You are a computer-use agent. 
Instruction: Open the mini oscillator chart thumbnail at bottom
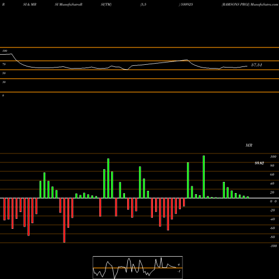pyautogui.click(x=138, y=267)
